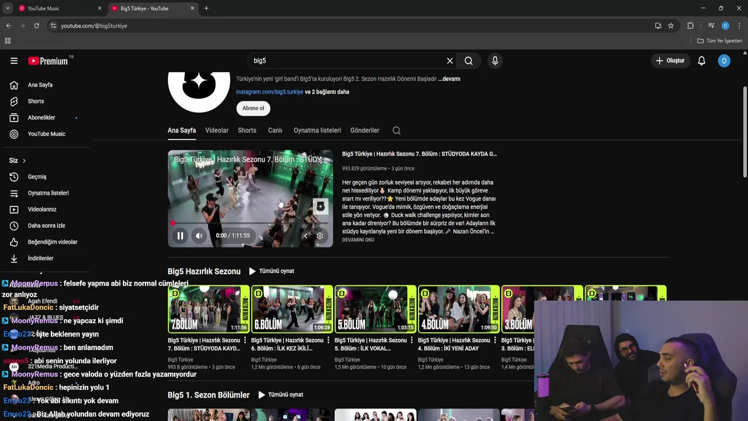Open featured video player settings gear

(x=320, y=236)
